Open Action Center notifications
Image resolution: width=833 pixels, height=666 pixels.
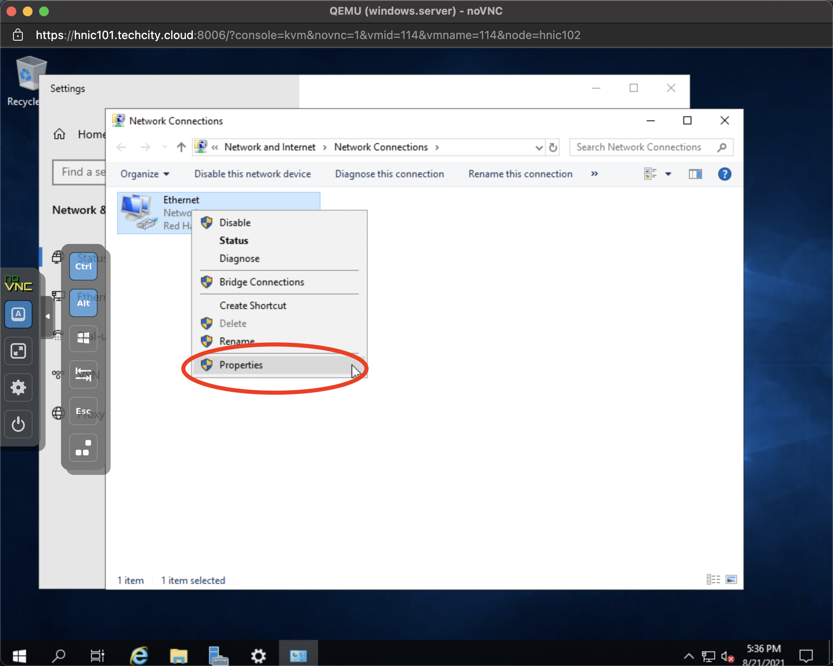(806, 655)
